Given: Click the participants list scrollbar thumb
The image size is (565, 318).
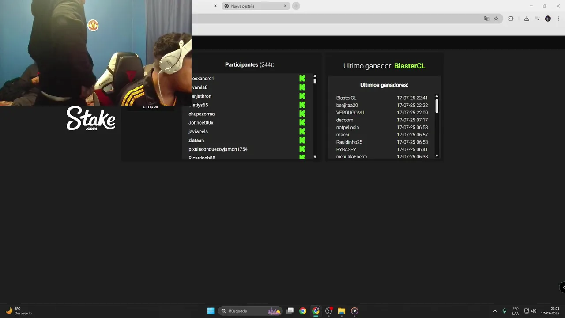Looking at the screenshot, I should [x=315, y=81].
